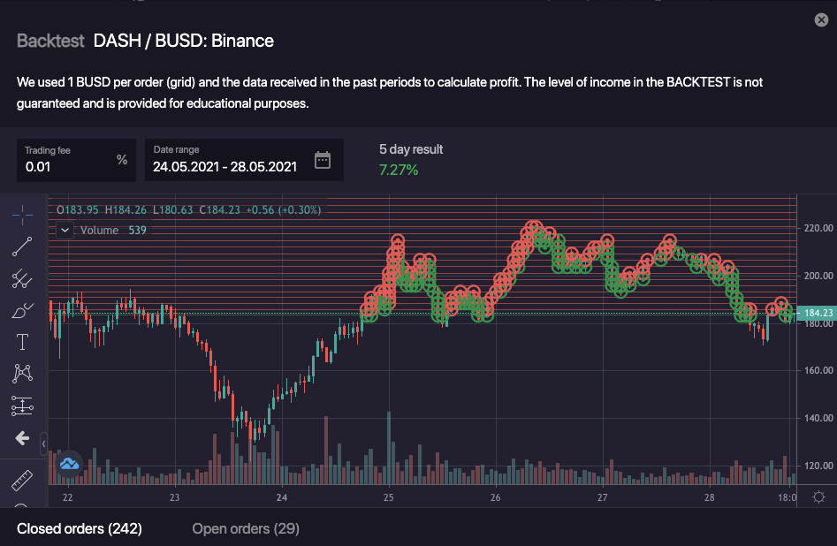
Task: Collapse the drawing toolbar side handle
Action: tap(44, 442)
